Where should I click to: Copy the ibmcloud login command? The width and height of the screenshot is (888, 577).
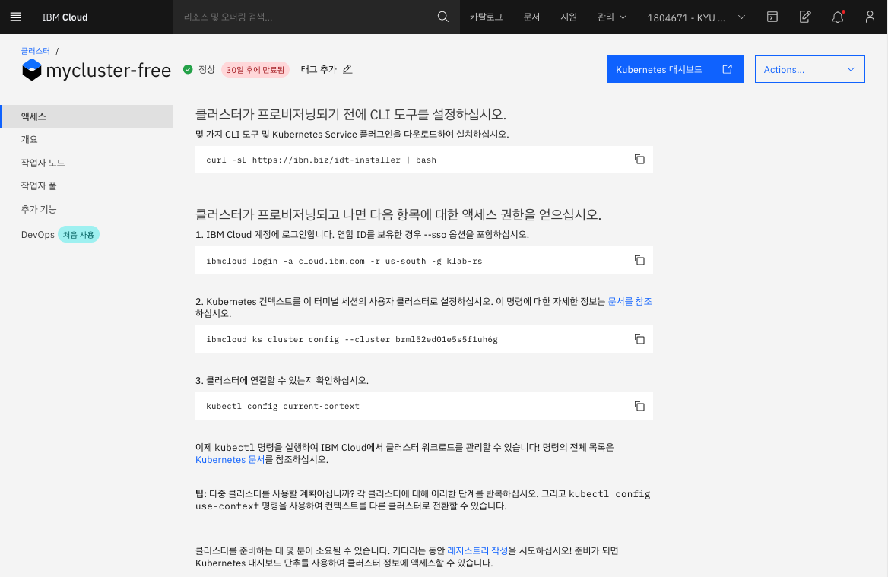click(x=639, y=261)
